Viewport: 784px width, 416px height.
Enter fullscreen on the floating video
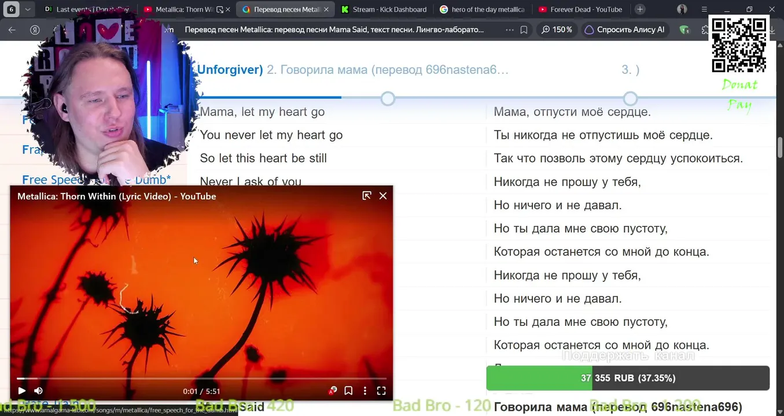(381, 391)
